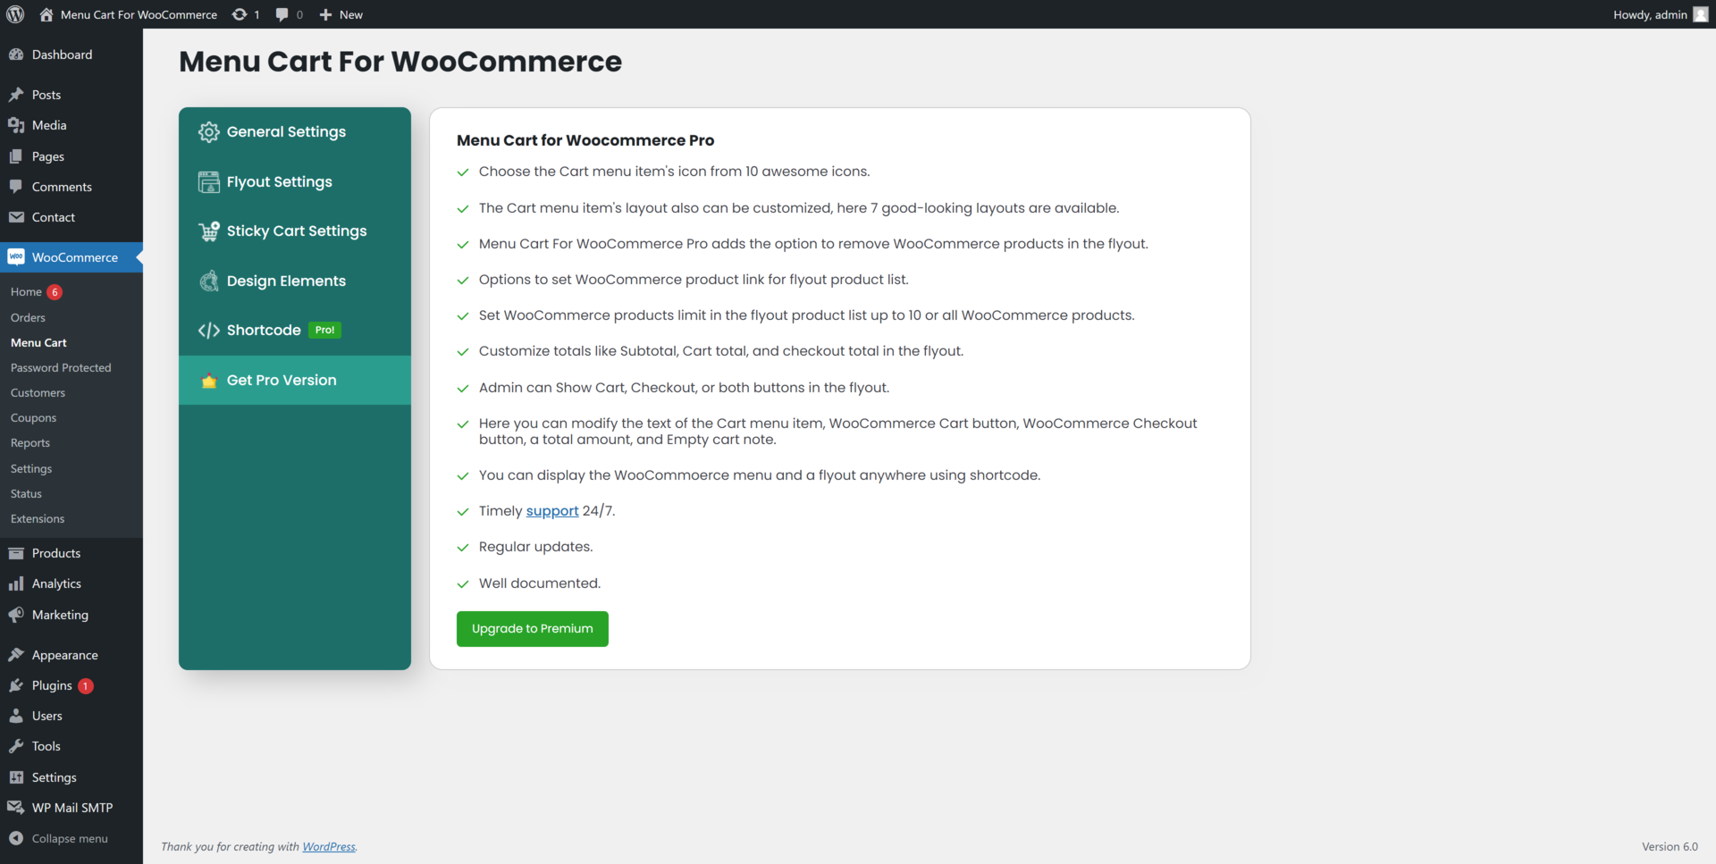Click the Design Elements palette icon
Viewport: 1716px width, 864px height.
pyautogui.click(x=208, y=281)
